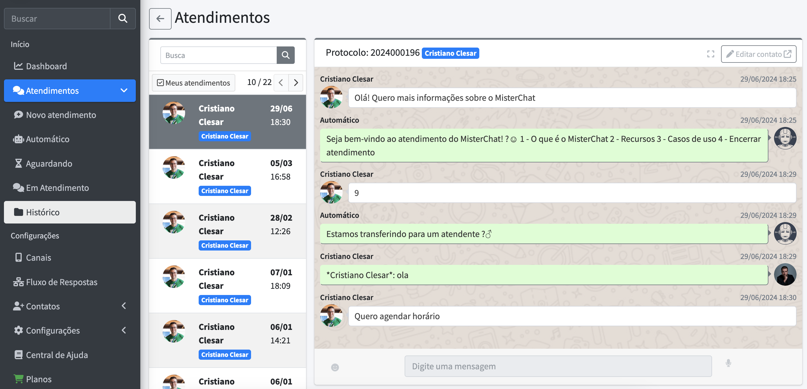807x389 pixels.
Task: Open Fluxo de Respostas settings
Action: tap(61, 282)
